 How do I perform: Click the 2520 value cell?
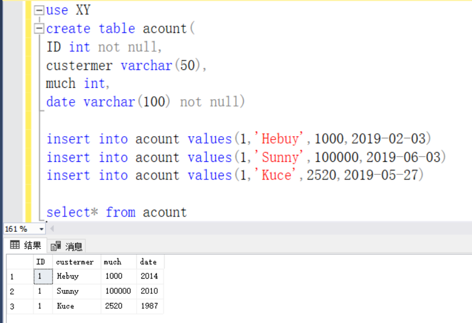click(x=118, y=306)
